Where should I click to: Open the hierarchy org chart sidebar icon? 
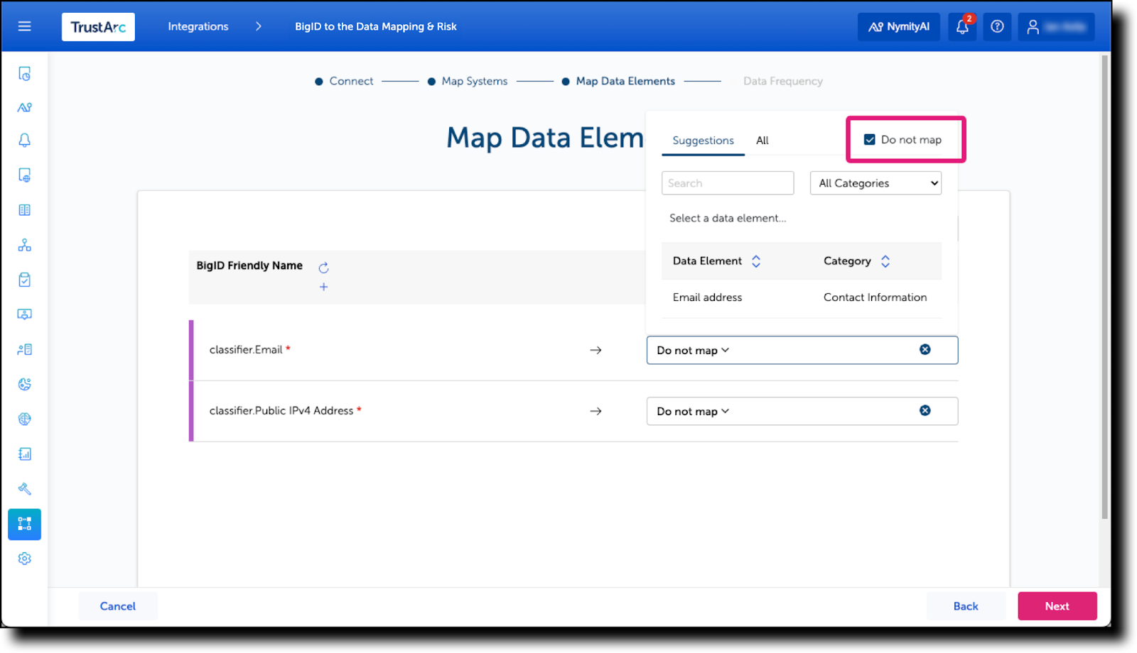pyautogui.click(x=25, y=245)
